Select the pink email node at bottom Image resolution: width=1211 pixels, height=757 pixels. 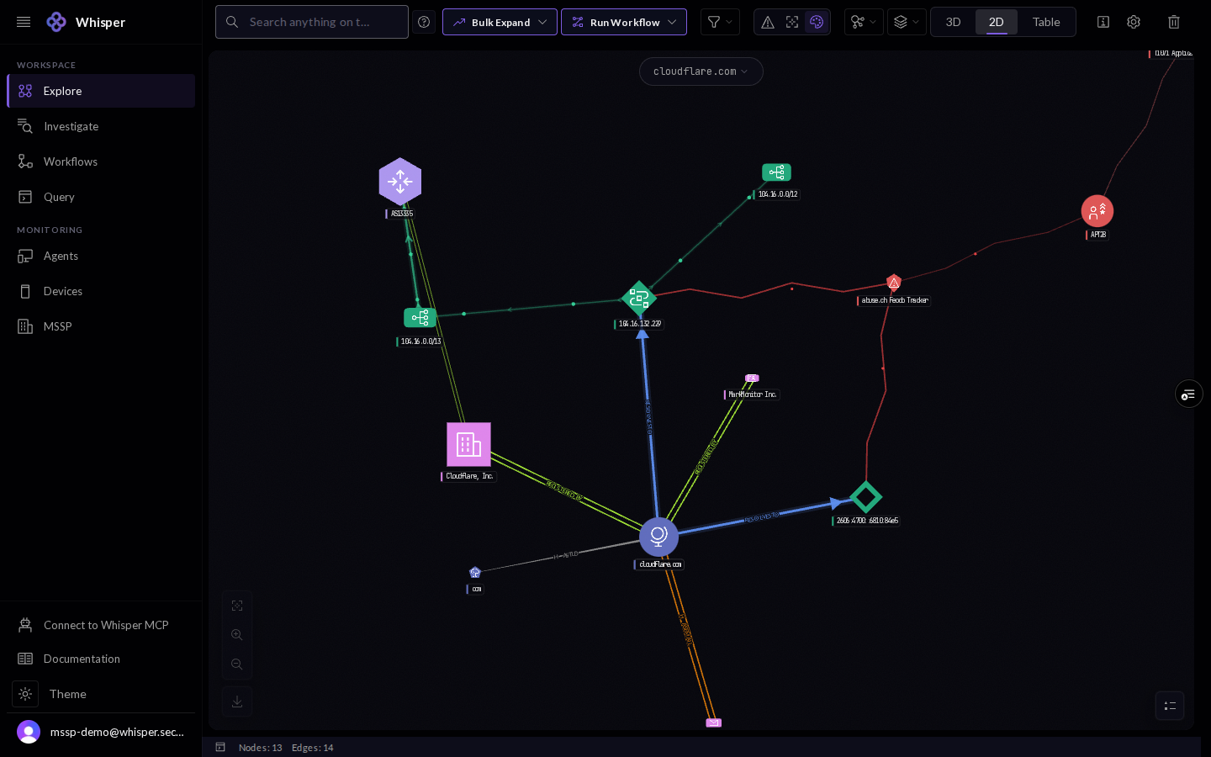714,723
